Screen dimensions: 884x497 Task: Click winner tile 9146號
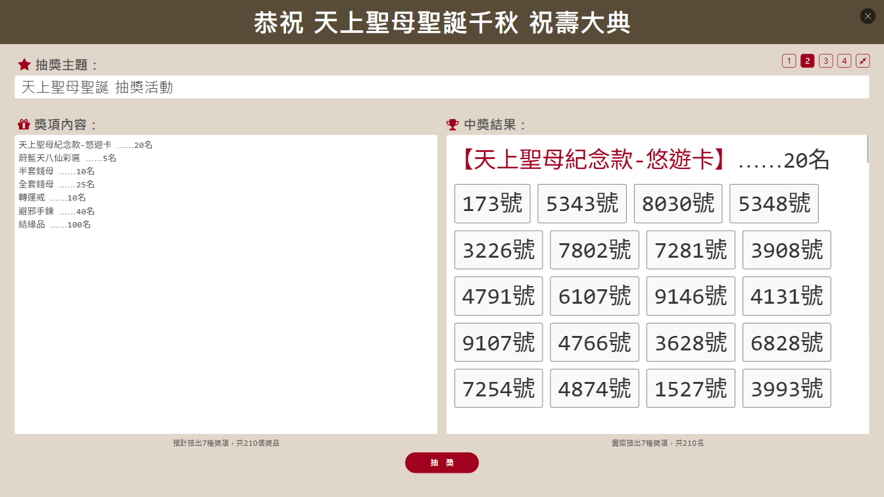pyautogui.click(x=691, y=296)
